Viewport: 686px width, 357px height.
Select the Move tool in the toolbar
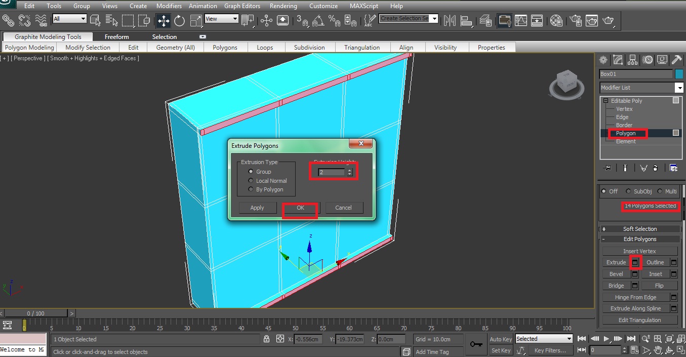pos(163,21)
